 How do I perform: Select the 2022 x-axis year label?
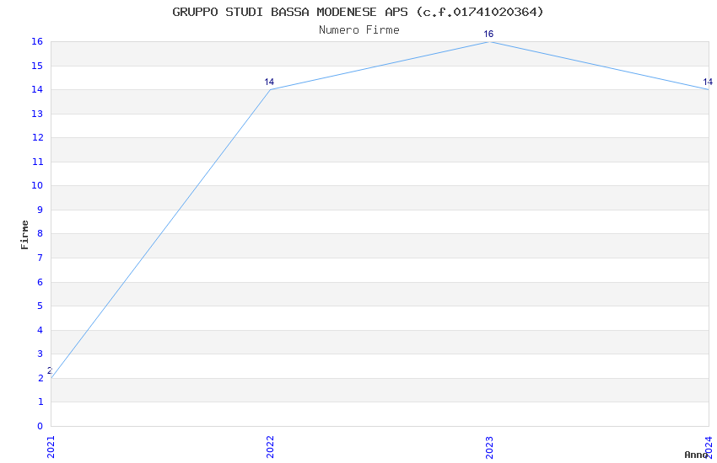tap(270, 447)
